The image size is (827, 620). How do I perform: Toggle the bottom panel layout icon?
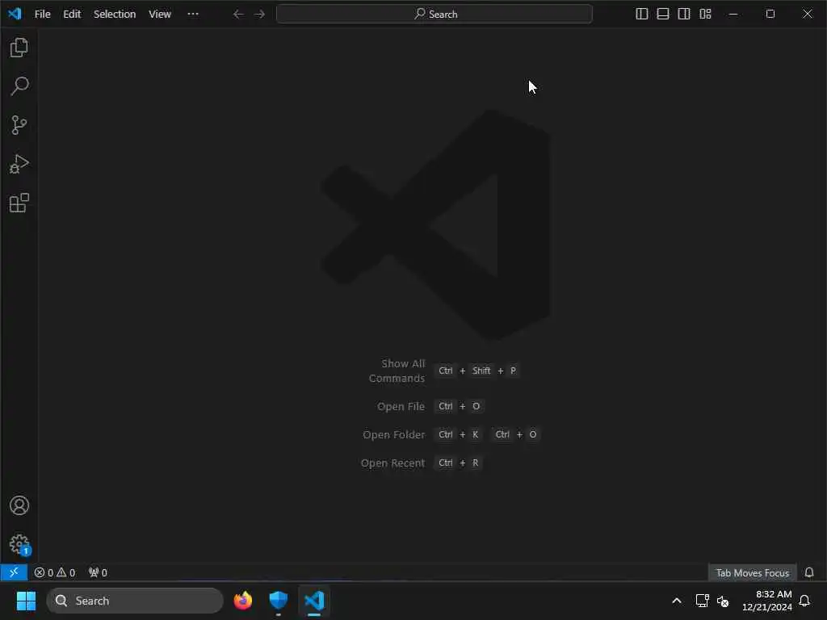(x=663, y=15)
